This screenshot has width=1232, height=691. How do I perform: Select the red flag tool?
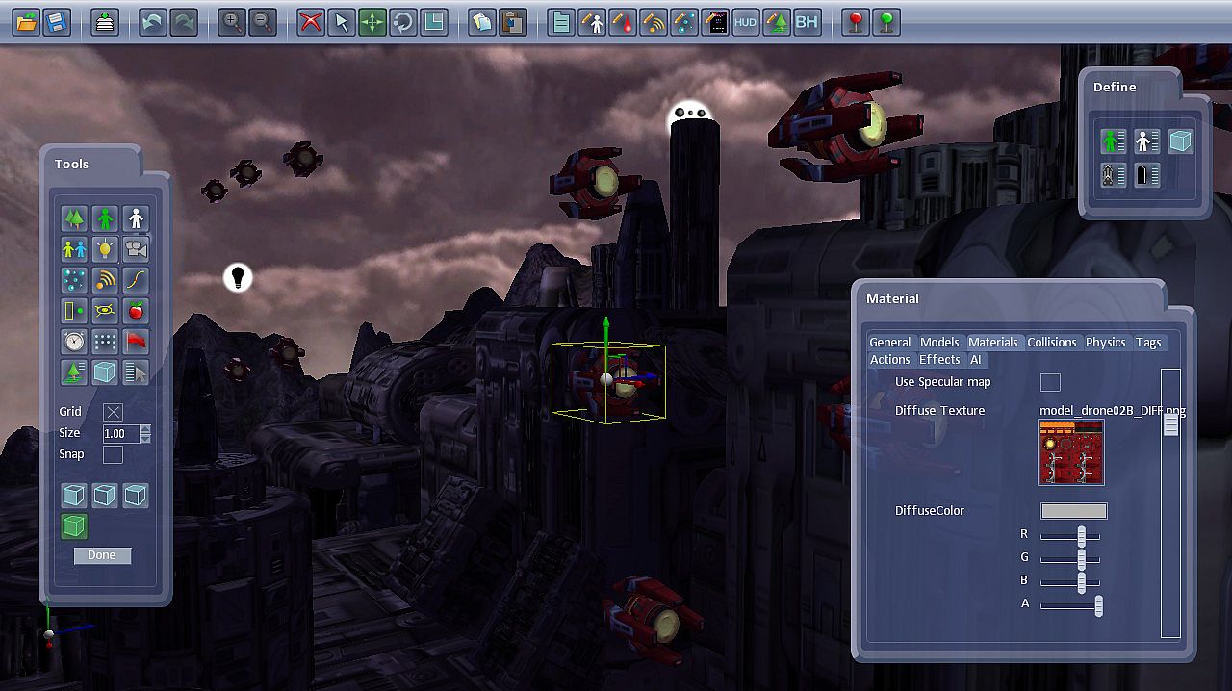coord(136,341)
